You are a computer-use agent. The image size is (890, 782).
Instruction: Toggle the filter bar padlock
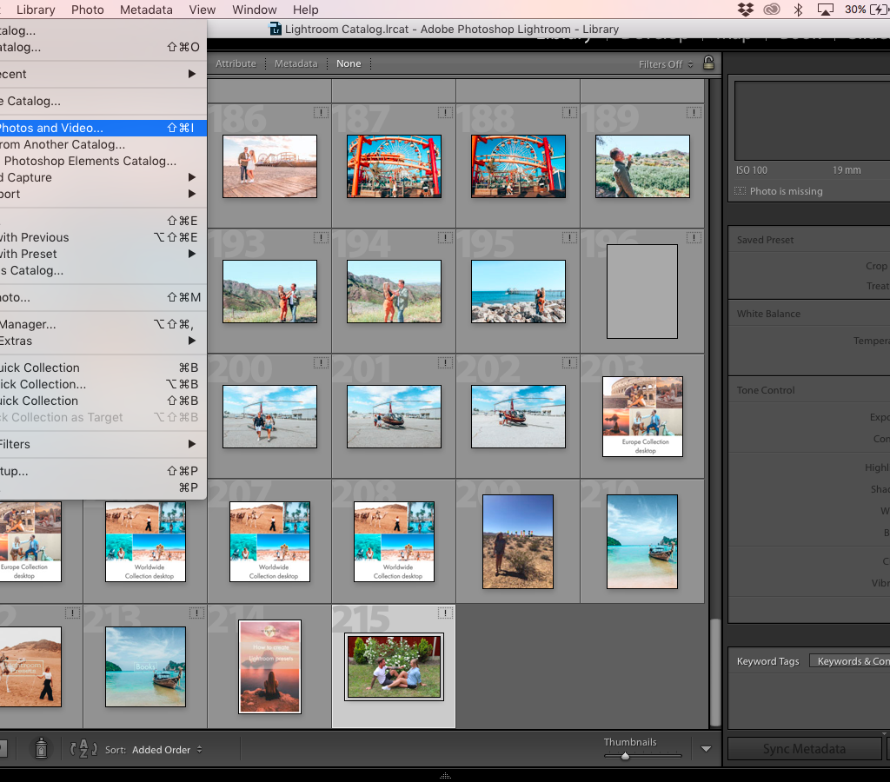708,63
